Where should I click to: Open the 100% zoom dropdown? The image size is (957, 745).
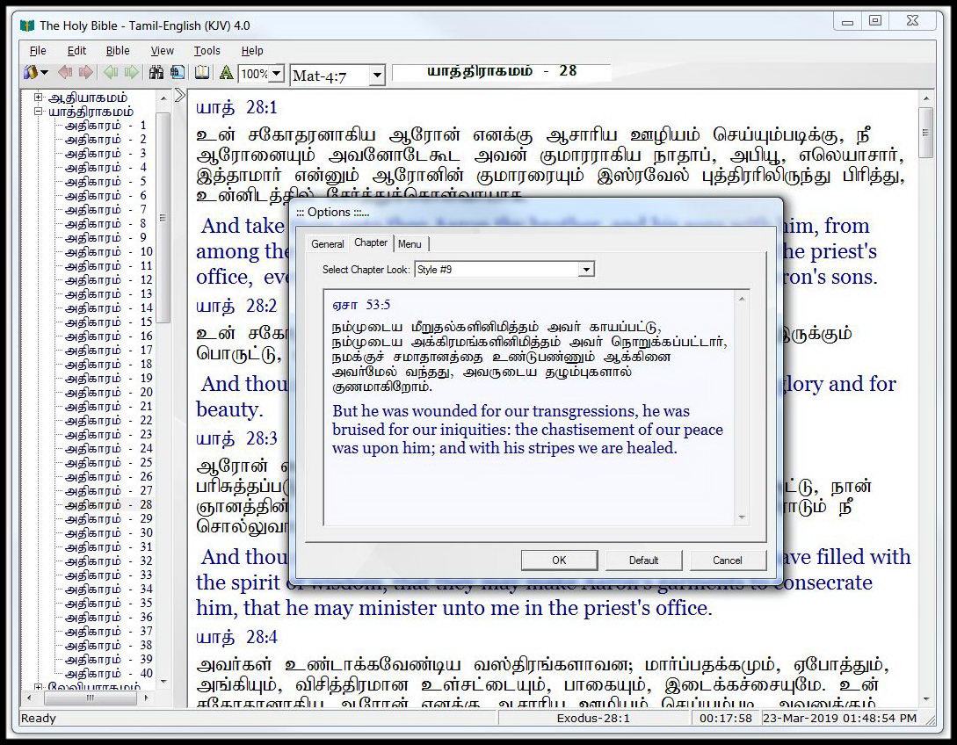(277, 74)
